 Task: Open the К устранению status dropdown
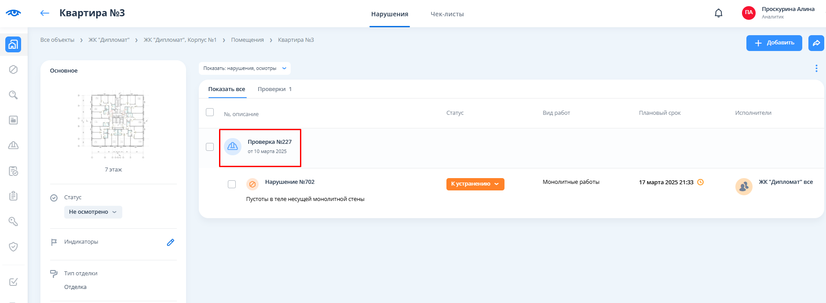475,184
